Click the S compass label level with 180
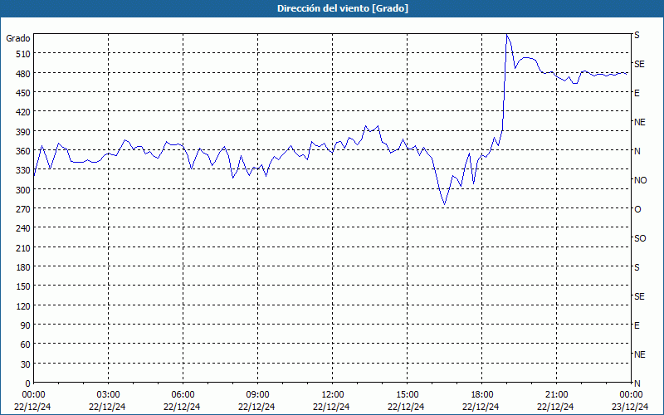This screenshot has height=415, width=664. click(637, 267)
